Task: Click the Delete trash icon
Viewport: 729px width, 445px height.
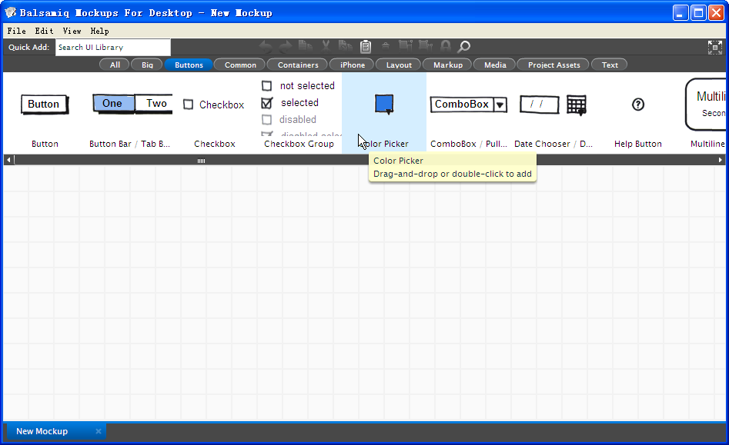Action: (x=386, y=46)
